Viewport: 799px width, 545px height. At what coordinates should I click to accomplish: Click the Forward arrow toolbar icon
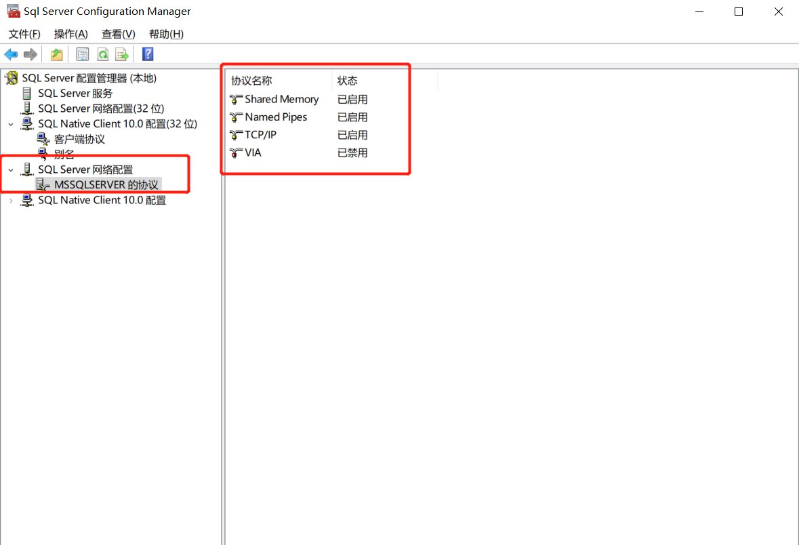tap(30, 54)
